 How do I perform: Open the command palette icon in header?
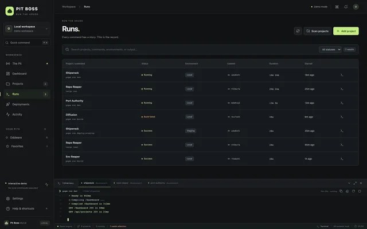pos(337,7)
